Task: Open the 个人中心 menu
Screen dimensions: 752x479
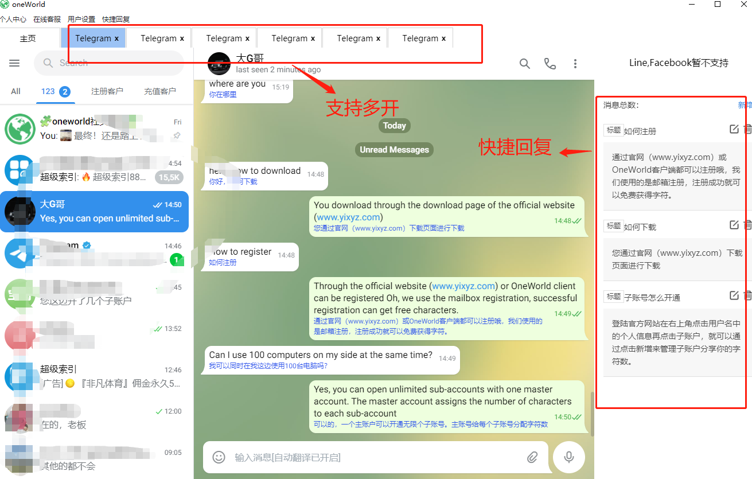Action: (13, 19)
